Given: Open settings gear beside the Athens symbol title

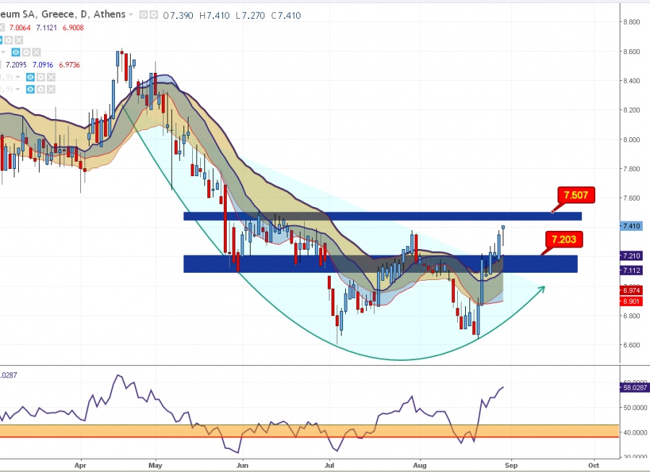Looking at the screenshot, I should click(154, 14).
